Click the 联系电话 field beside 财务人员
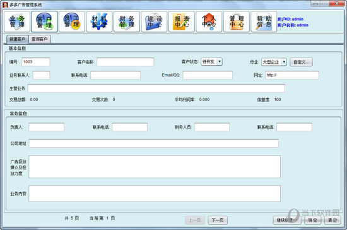Screen dimensions: 347x230 (x=295, y=127)
